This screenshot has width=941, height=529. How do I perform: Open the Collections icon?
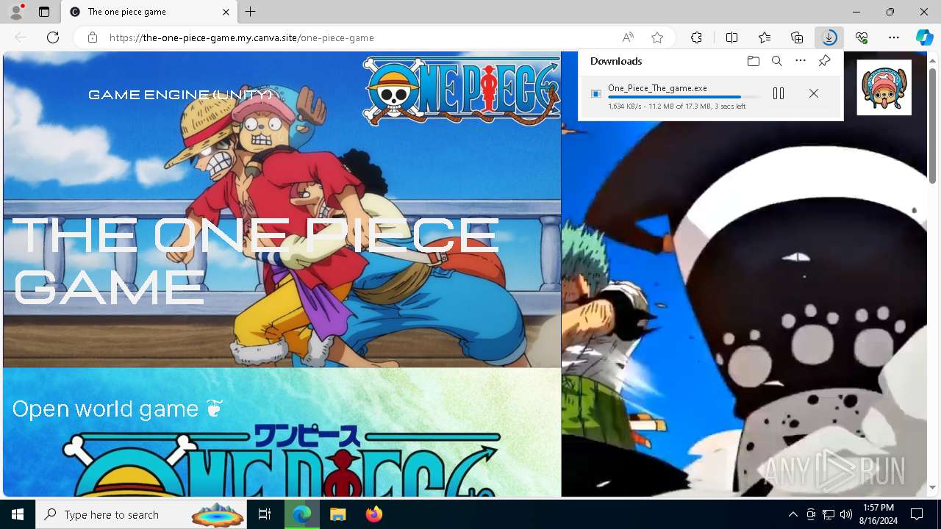[x=797, y=37]
